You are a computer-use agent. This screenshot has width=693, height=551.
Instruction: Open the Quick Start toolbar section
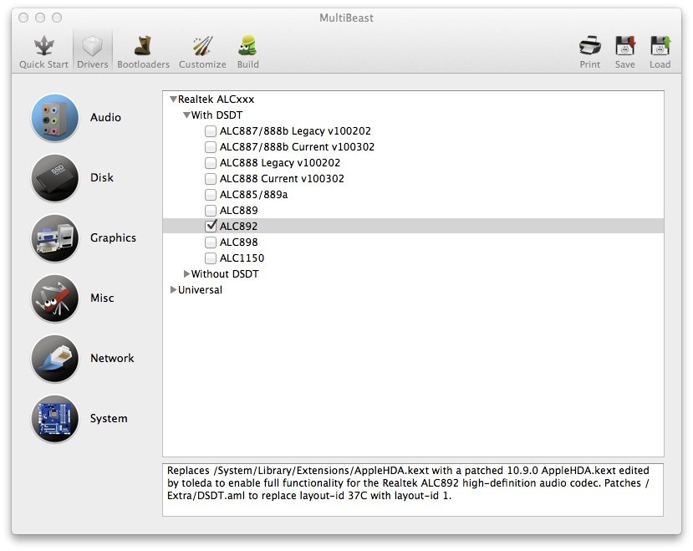(x=43, y=51)
